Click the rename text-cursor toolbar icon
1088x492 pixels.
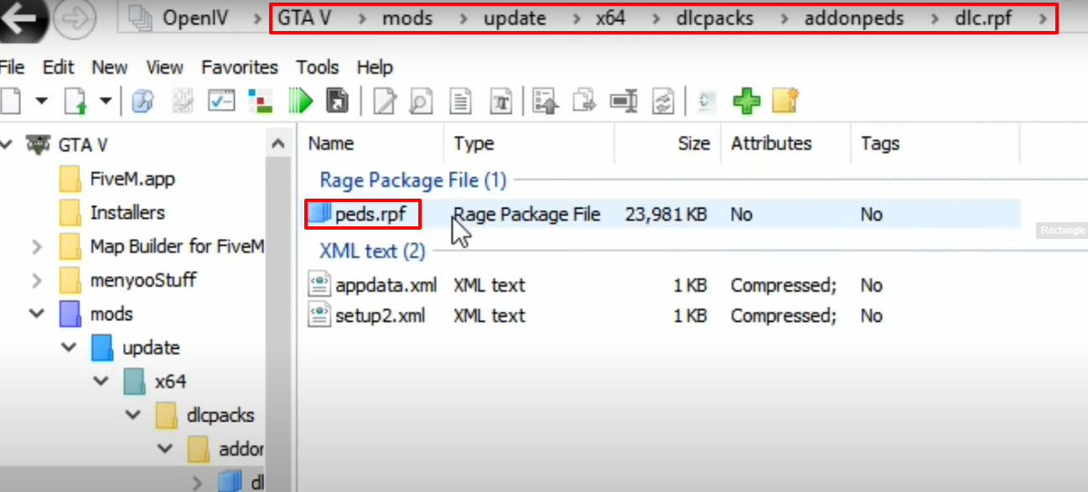click(x=624, y=101)
